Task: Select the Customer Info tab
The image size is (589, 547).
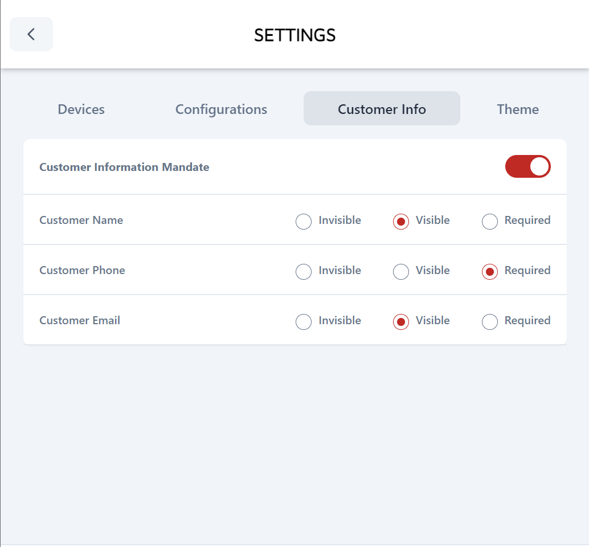Action: [382, 109]
